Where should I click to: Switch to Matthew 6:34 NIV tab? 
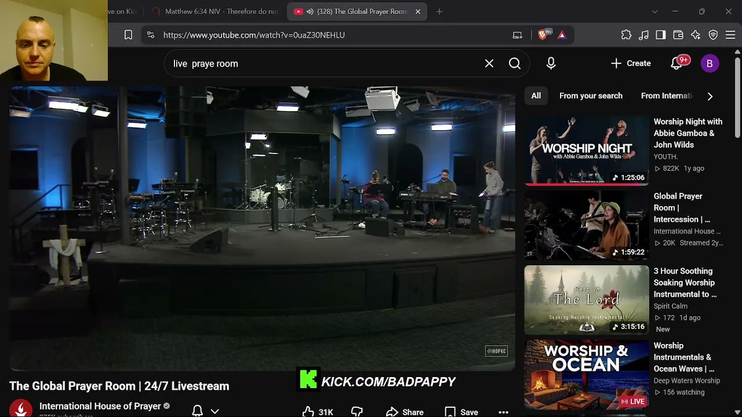click(214, 12)
